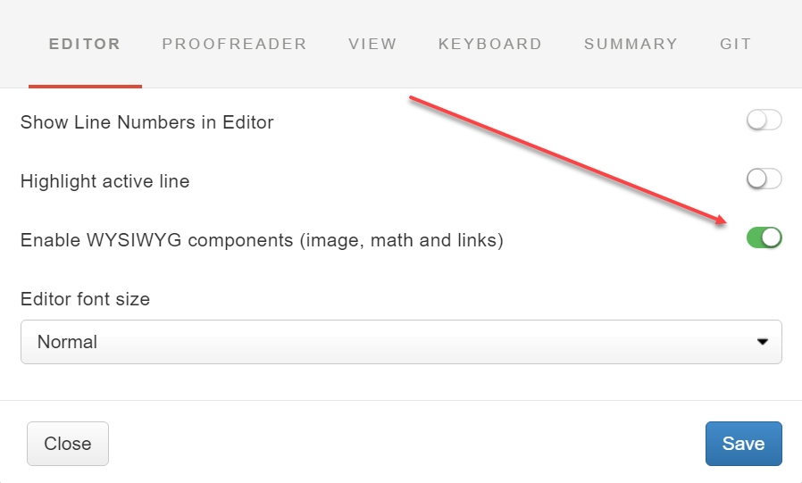This screenshot has height=483, width=802.
Task: Click the font size dropdown caret arrow
Action: coord(762,342)
